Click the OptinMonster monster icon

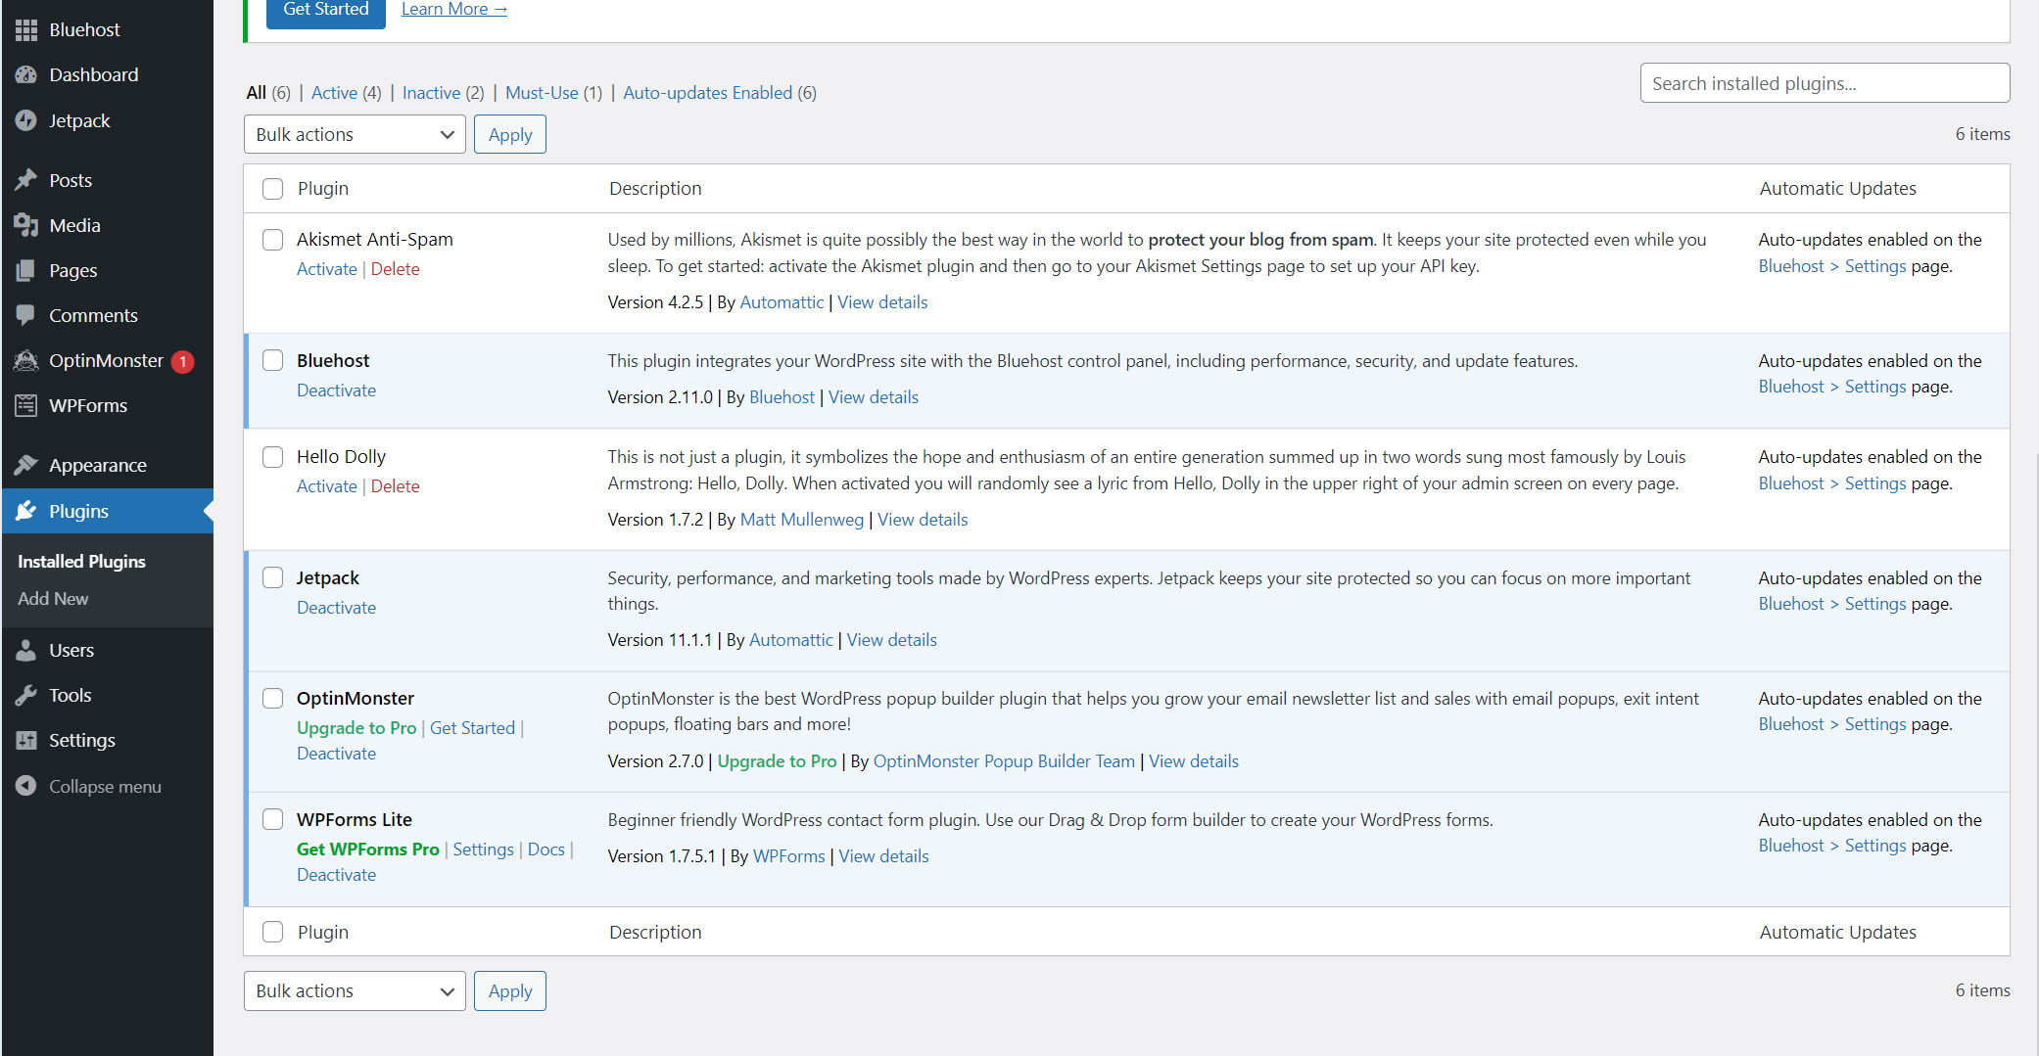[x=26, y=360]
